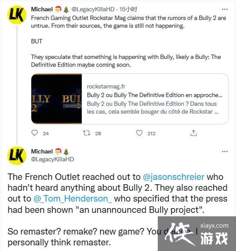Open the rockstarmag.fr domain link

point(106,86)
